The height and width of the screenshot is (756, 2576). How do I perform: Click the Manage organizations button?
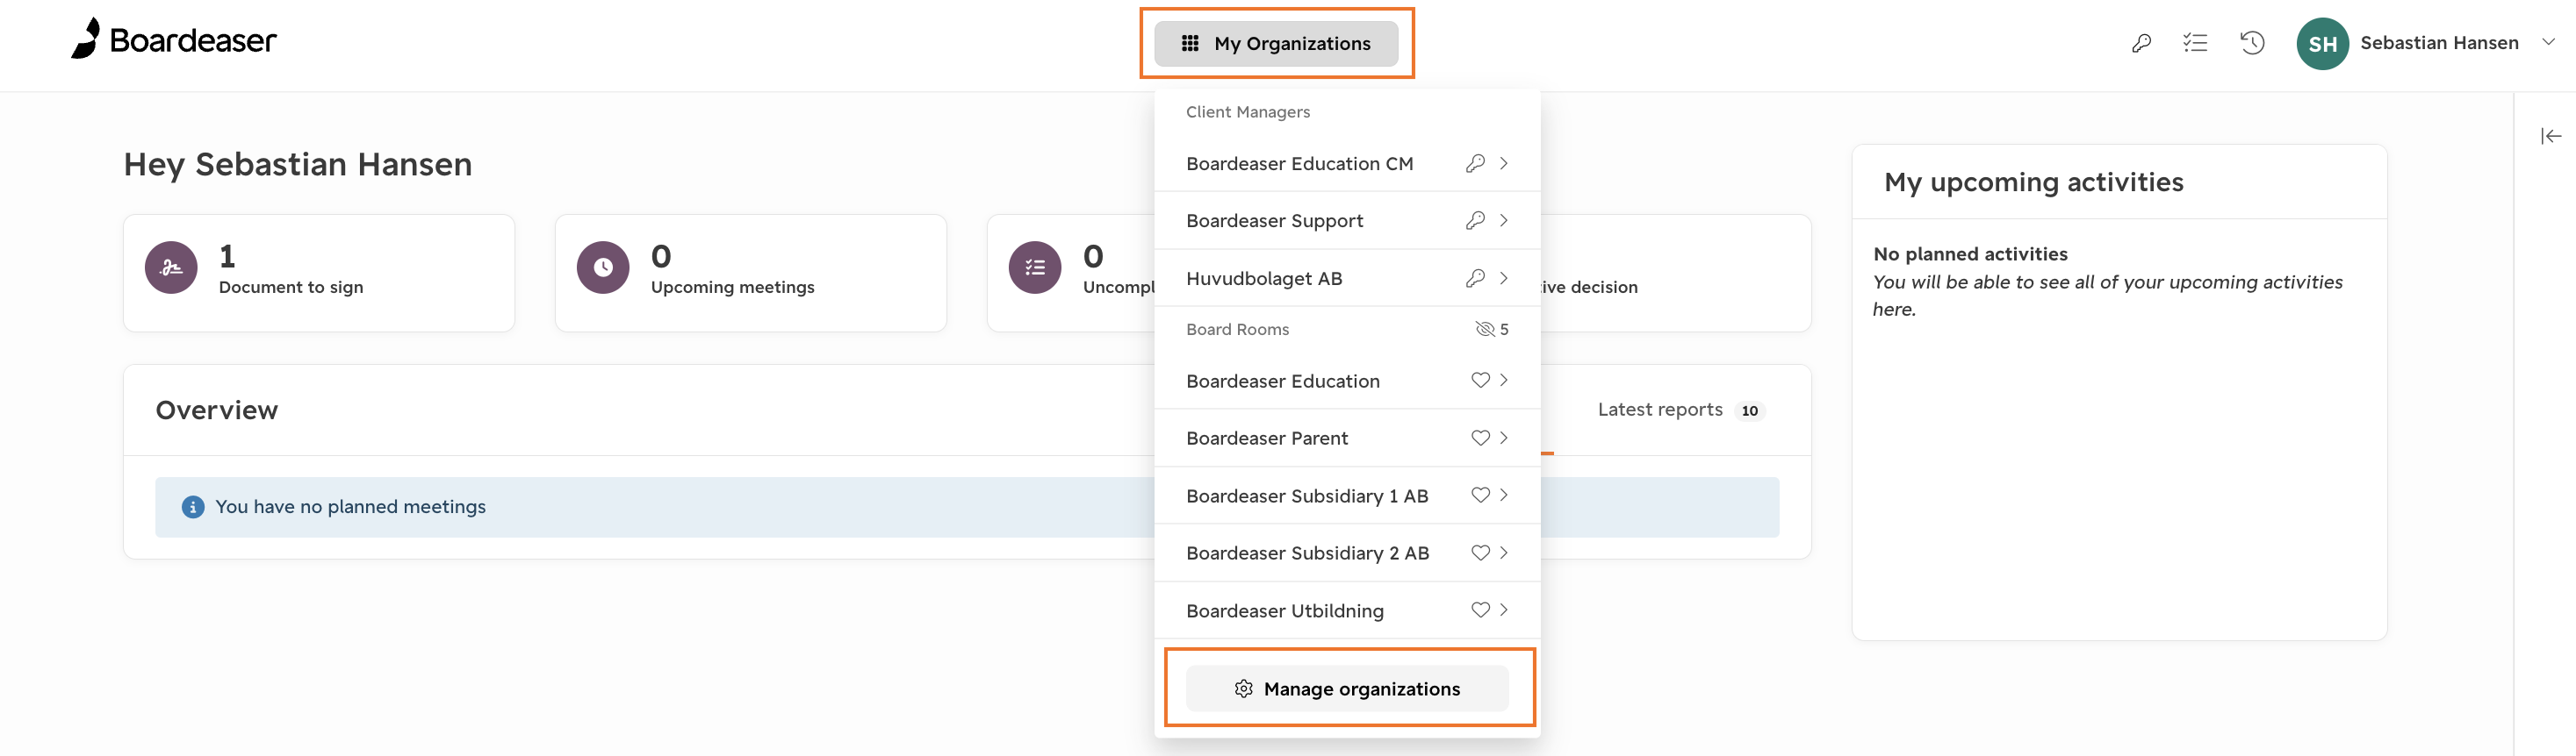click(x=1347, y=688)
